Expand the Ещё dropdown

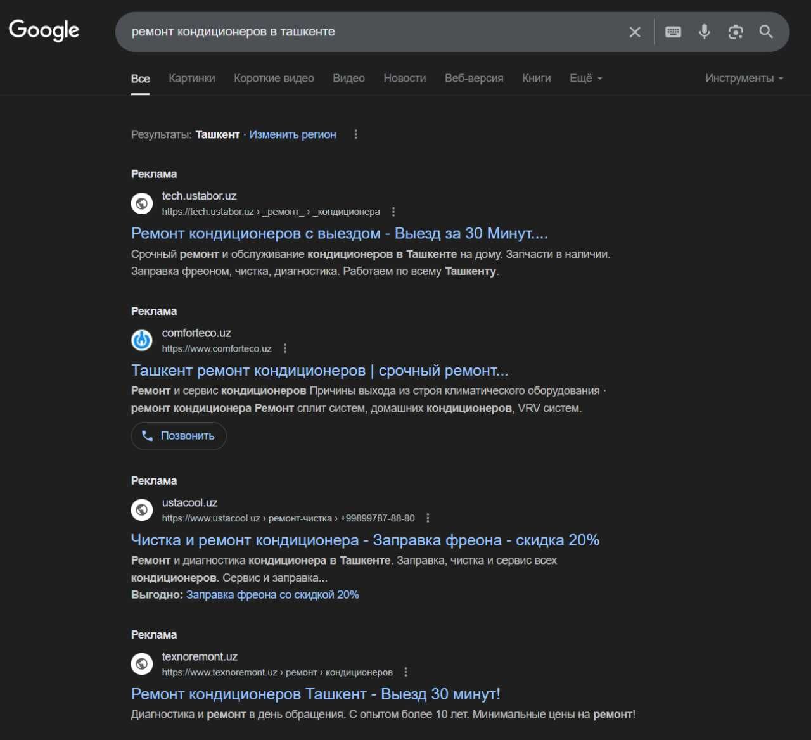point(586,79)
